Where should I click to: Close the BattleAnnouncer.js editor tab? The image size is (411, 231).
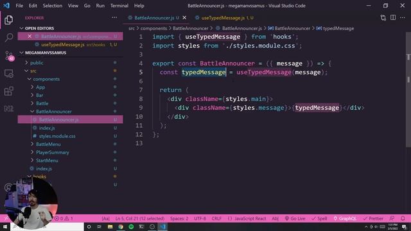coord(184,17)
